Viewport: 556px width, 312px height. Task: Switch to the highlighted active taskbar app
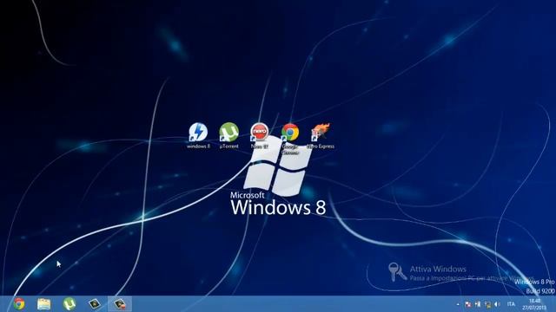point(120,304)
